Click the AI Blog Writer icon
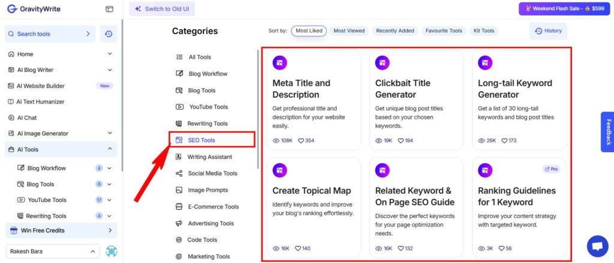This screenshot has height=263, width=614. click(x=11, y=69)
